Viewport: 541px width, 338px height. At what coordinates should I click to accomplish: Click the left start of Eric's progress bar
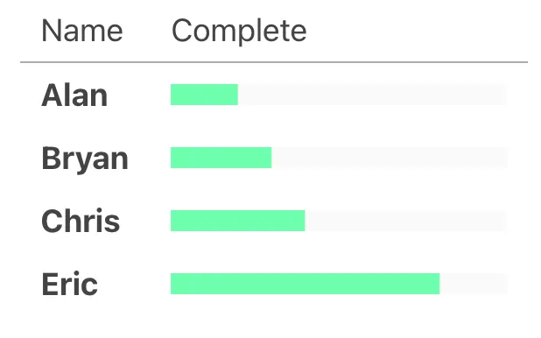[172, 284]
